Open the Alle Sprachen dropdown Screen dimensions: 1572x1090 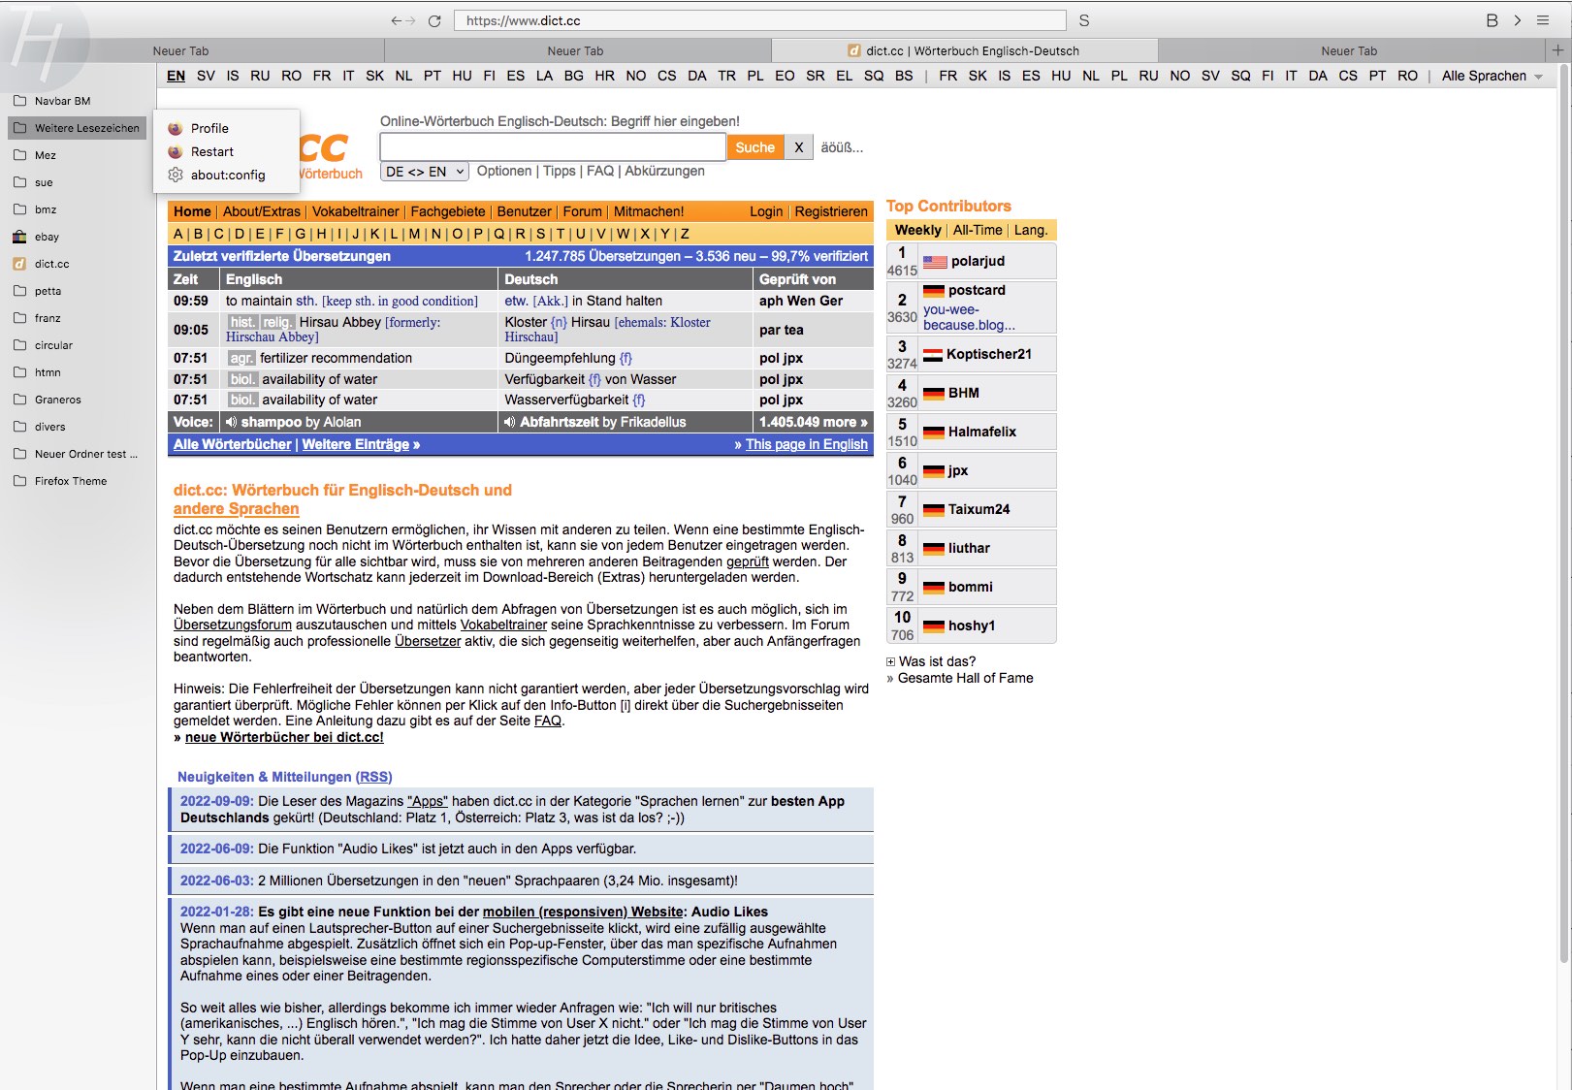(x=1492, y=76)
